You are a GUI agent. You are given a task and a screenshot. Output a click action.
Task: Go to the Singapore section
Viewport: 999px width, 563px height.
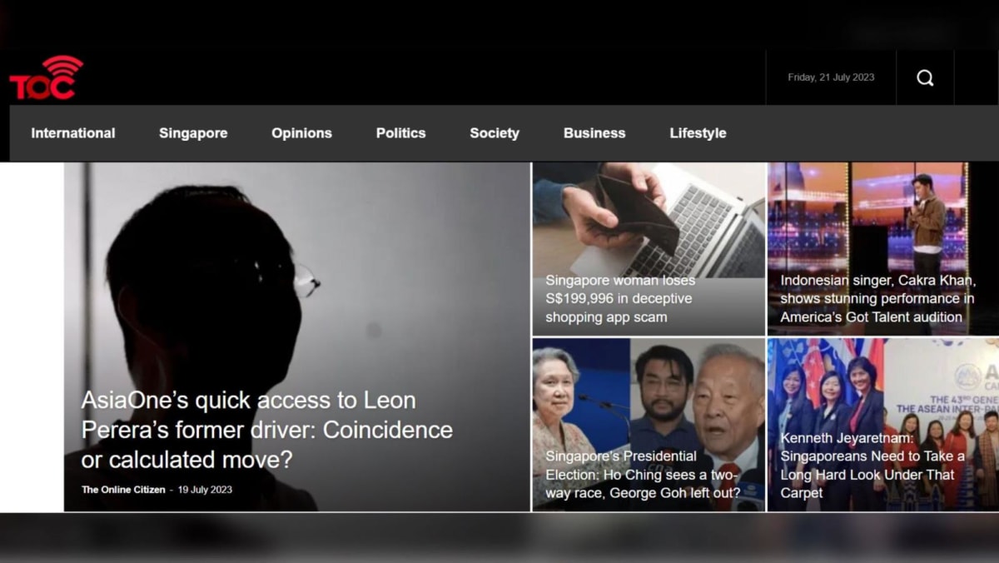click(x=193, y=133)
